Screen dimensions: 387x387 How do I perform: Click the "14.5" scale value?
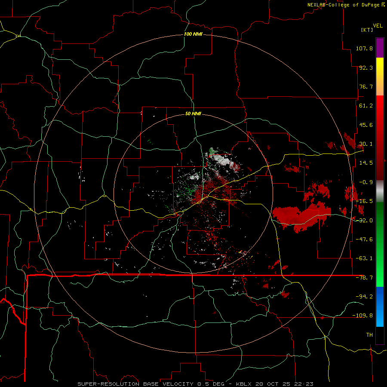(366, 163)
